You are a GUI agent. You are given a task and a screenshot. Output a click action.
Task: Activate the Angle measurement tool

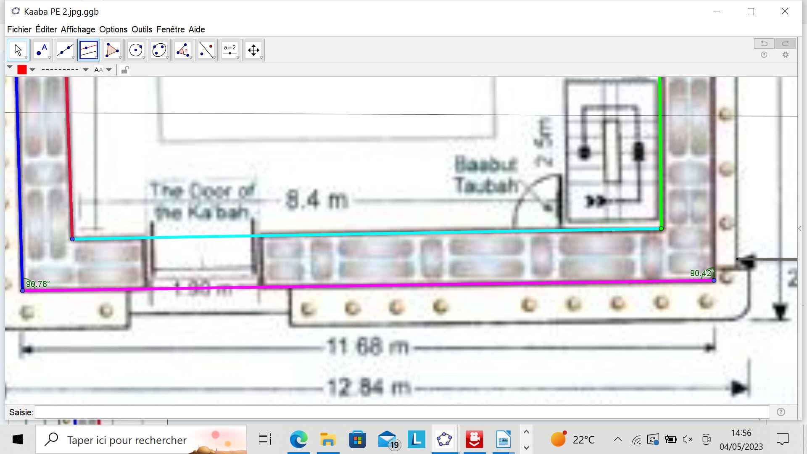182,50
